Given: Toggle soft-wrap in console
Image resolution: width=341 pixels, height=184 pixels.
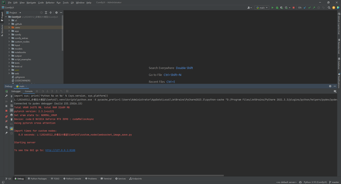Looking at the screenshot, I should (x=11, y=106).
